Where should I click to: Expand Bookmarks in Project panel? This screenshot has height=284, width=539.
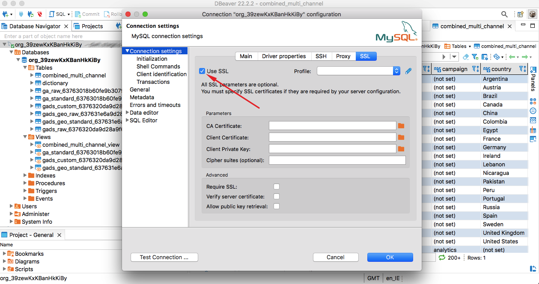click(5, 254)
